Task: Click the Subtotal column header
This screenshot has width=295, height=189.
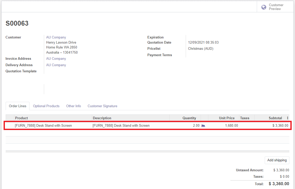Action: pos(275,118)
